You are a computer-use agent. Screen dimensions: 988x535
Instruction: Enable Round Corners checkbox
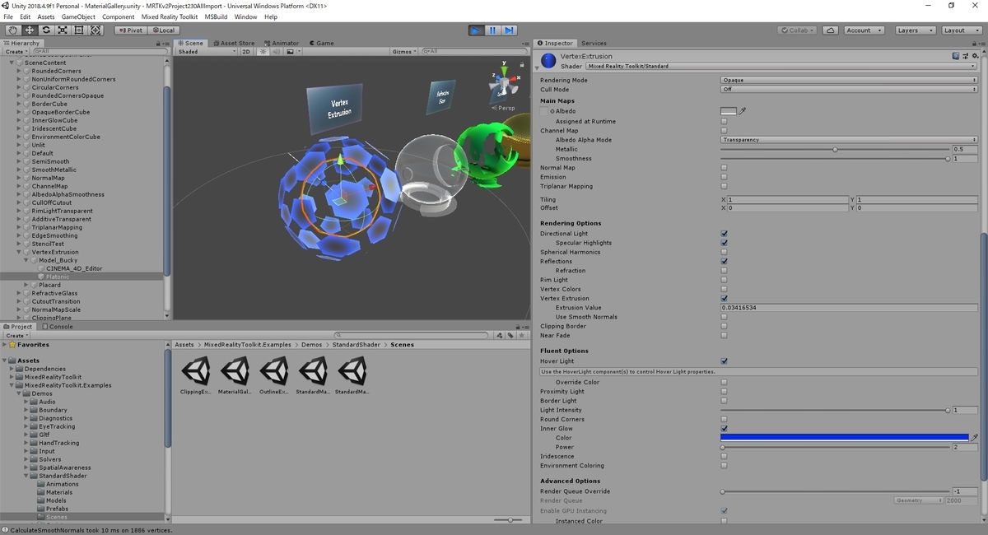coord(724,419)
